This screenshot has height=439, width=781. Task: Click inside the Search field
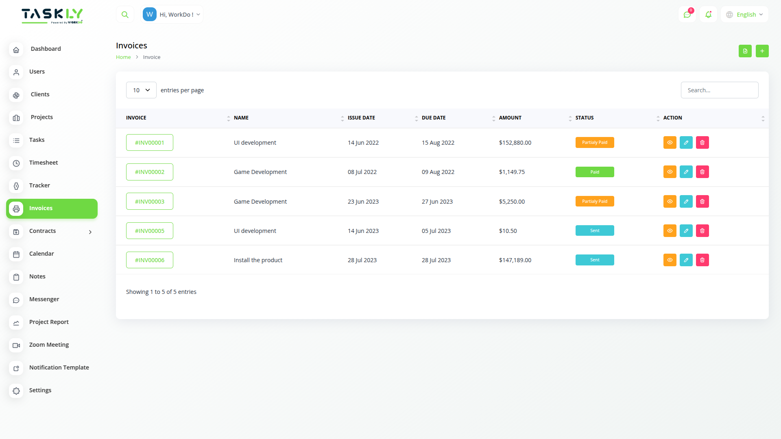719,90
